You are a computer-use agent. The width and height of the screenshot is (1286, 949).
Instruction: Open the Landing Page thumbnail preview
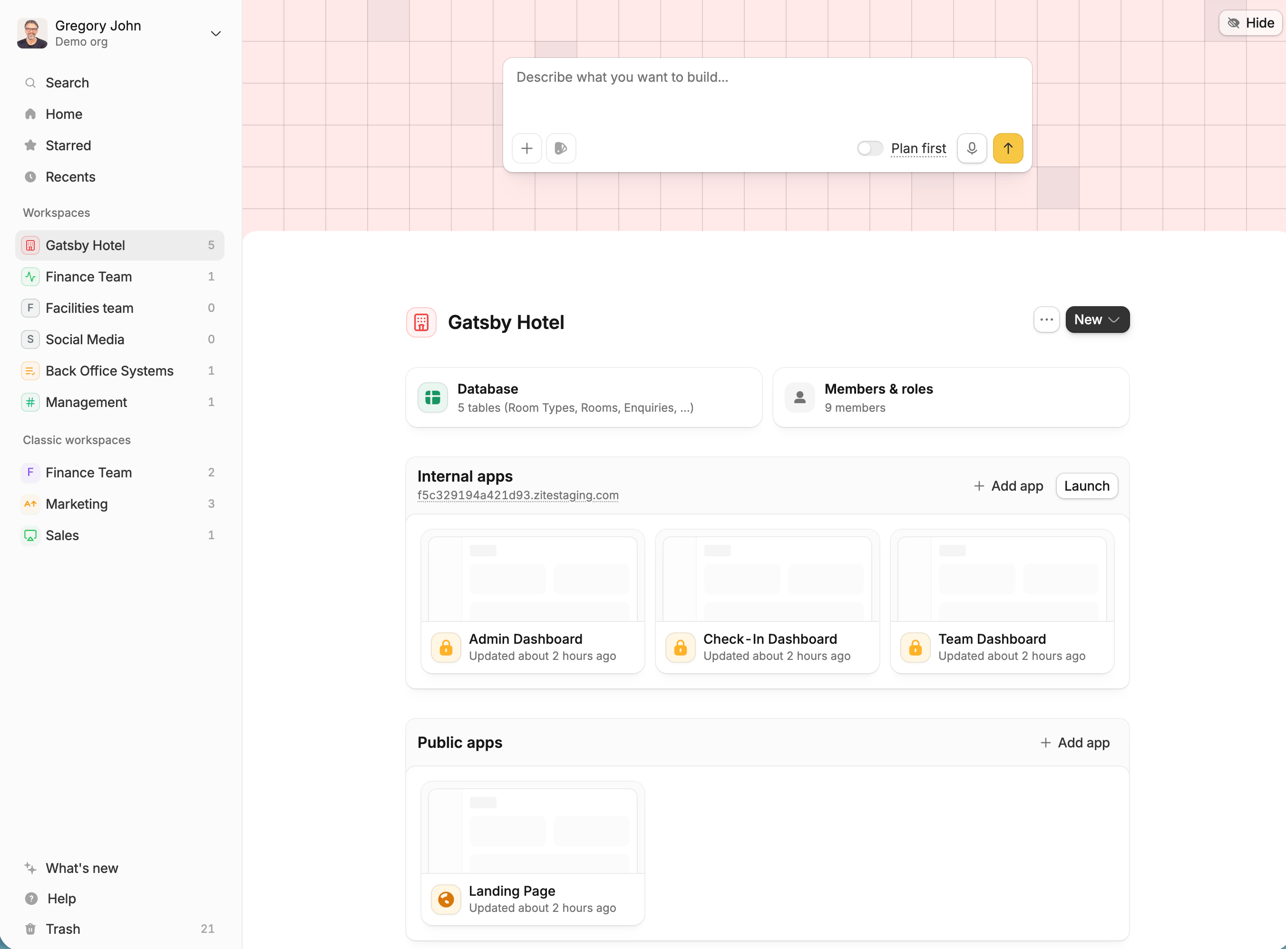pyautogui.click(x=533, y=828)
